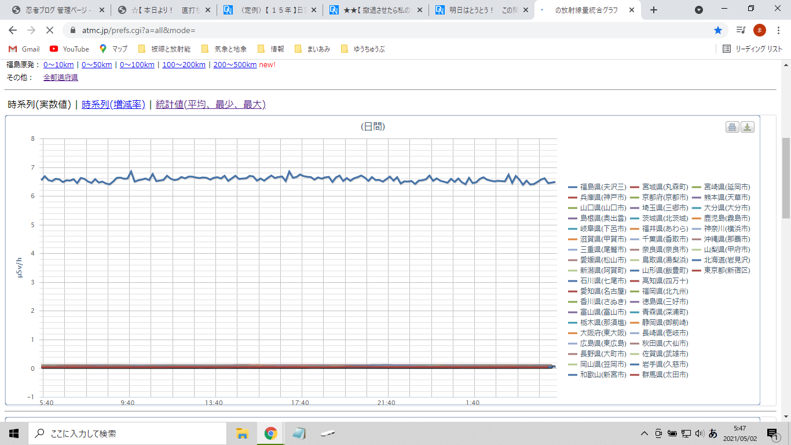Open the Windows notification center
The height and width of the screenshot is (445, 791).
(772, 433)
